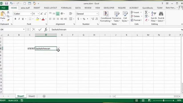Toggle Italic formatting

[19, 19]
